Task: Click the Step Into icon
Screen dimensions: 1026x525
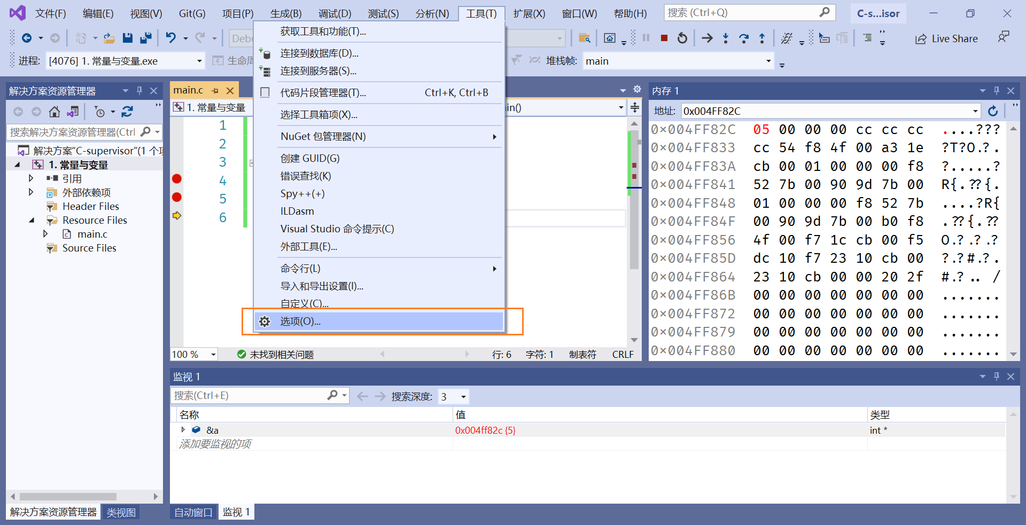Action: pos(726,38)
